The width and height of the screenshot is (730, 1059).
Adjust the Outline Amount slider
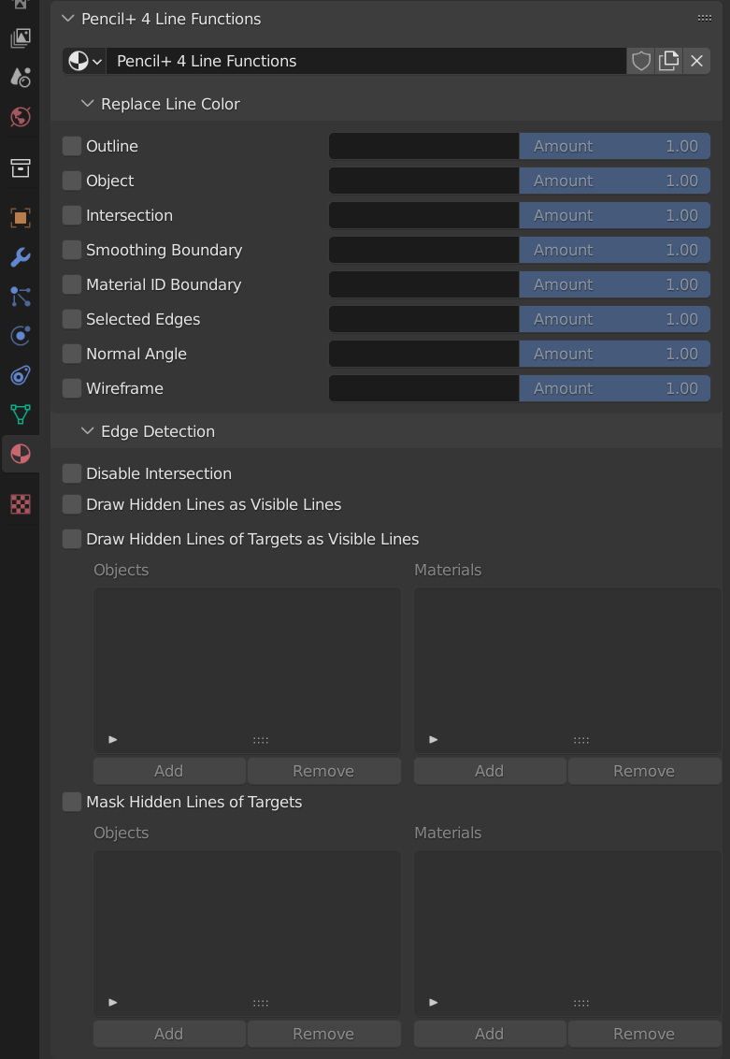click(x=614, y=146)
